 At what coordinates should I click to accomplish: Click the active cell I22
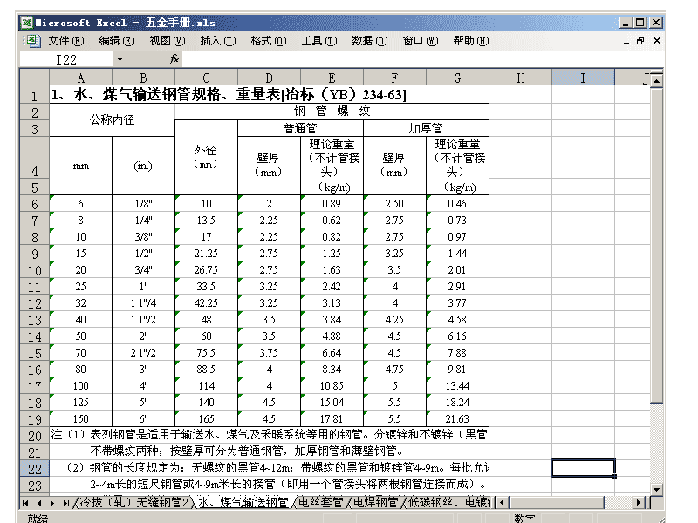click(583, 468)
